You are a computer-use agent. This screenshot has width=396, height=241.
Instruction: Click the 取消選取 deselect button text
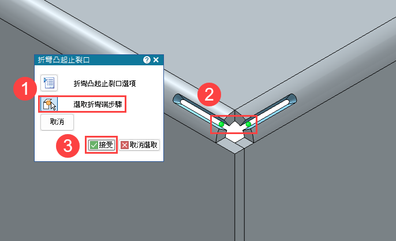pos(143,145)
